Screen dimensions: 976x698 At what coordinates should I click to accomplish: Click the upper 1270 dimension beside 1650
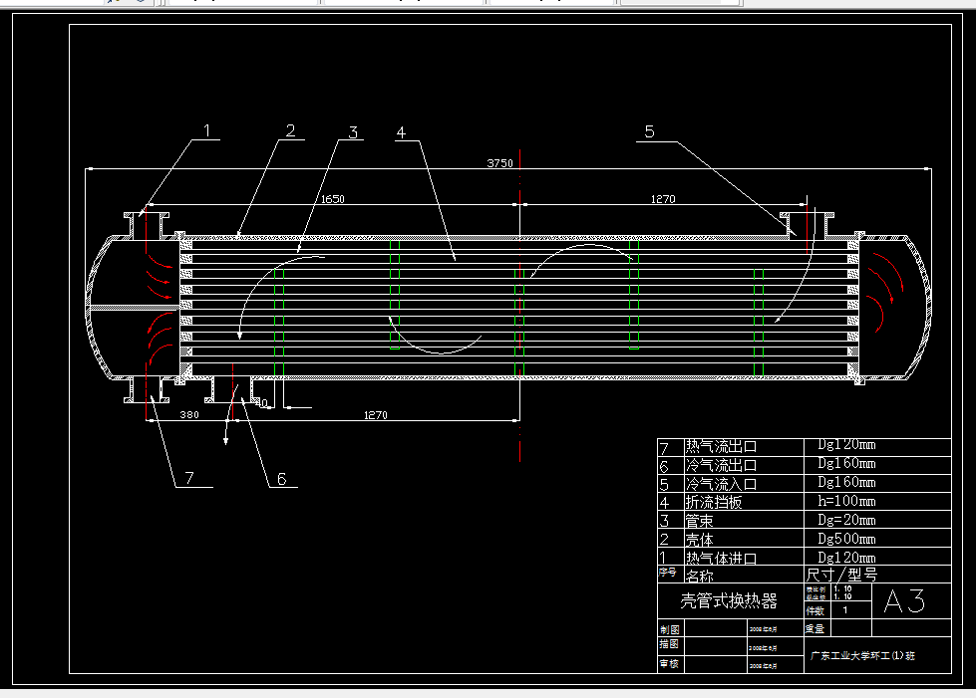[663, 199]
